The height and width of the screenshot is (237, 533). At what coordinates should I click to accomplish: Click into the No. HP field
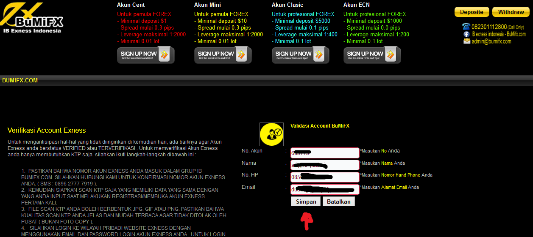point(325,177)
